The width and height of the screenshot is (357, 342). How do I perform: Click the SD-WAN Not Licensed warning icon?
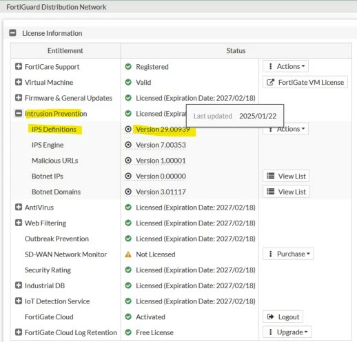coord(128,254)
